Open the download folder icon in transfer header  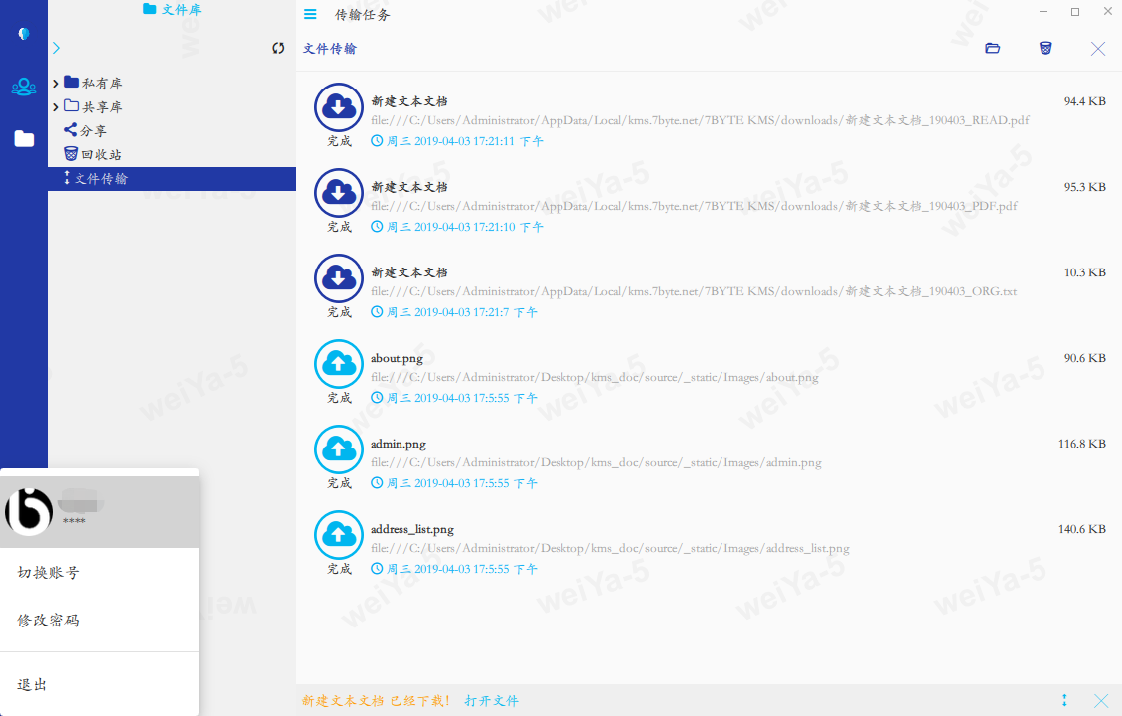point(992,48)
